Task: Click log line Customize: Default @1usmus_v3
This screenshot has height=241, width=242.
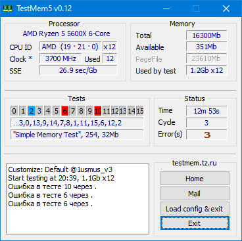Action: (x=60, y=169)
